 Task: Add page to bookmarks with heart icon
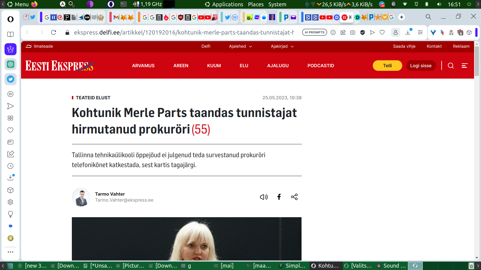[382, 32]
